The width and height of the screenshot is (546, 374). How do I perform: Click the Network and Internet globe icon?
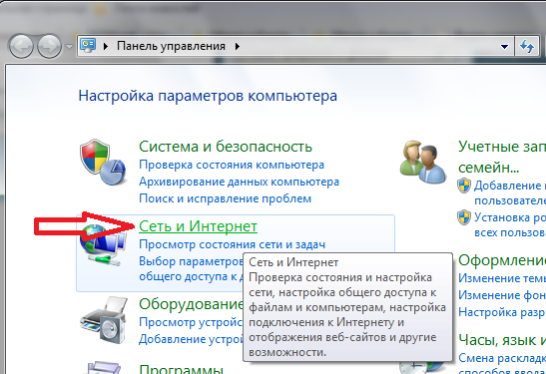click(103, 245)
